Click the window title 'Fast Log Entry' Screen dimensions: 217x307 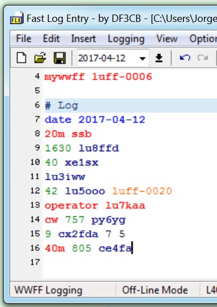click(x=58, y=18)
